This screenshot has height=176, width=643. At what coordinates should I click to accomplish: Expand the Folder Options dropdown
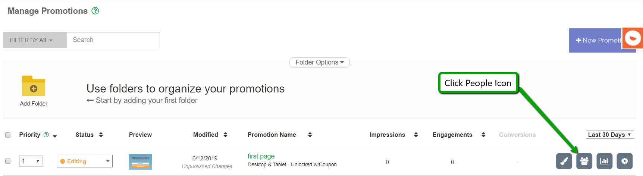point(320,62)
